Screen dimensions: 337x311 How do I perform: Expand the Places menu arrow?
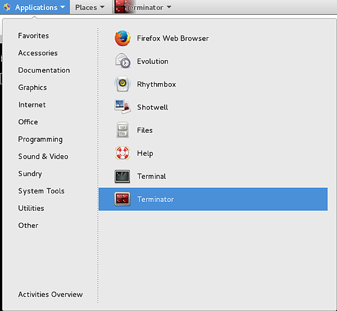(102, 7)
